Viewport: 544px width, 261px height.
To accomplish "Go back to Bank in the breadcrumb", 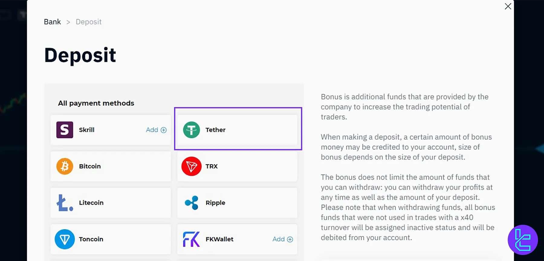I will point(52,22).
